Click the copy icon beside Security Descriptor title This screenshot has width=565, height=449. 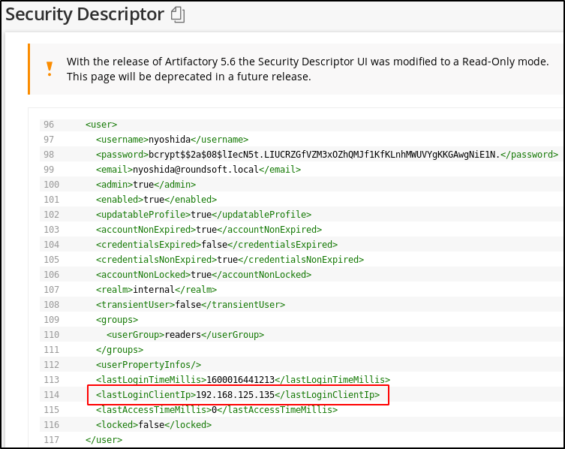[177, 14]
